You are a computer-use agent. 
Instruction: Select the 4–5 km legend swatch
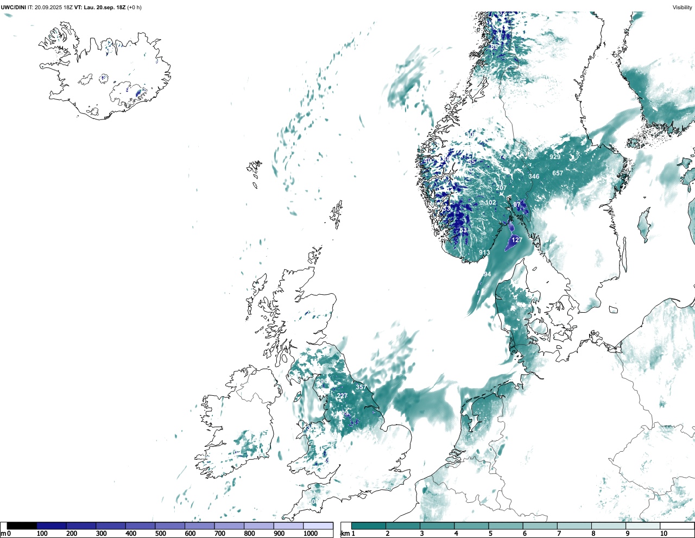pyautogui.click(x=471, y=526)
